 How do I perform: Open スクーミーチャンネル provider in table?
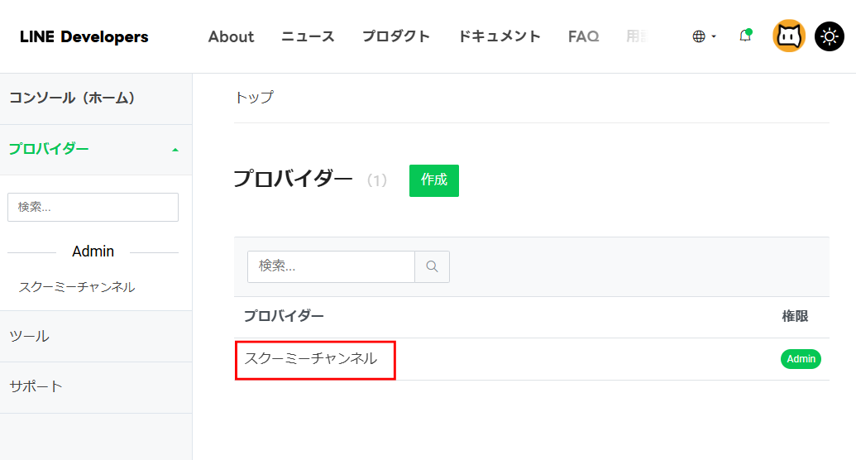pyautogui.click(x=311, y=358)
